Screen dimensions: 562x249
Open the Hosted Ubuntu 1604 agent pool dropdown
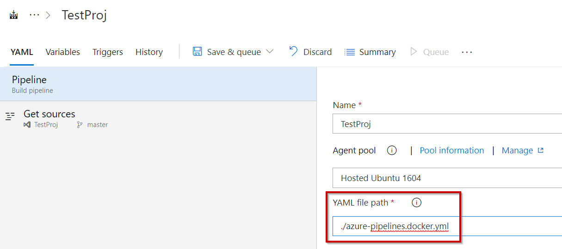pos(447,178)
